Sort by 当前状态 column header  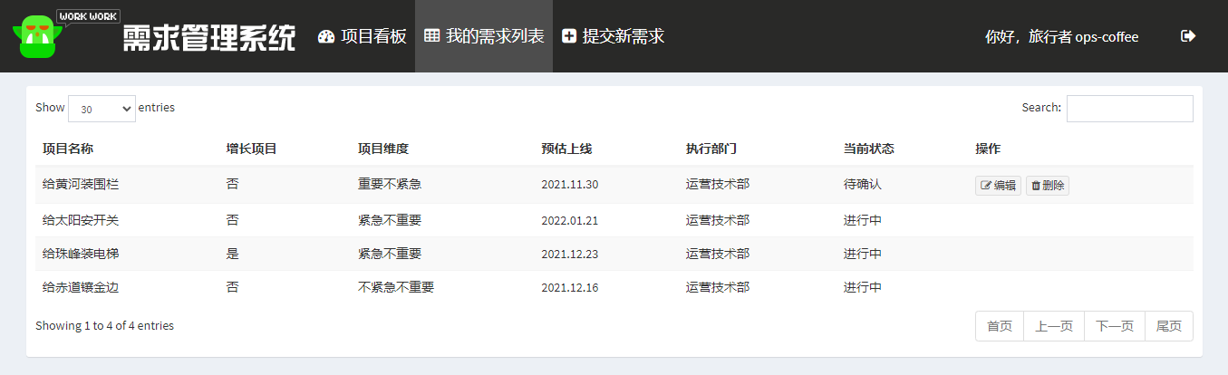[868, 149]
